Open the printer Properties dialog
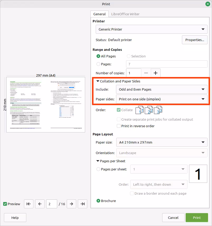The height and width of the screenshot is (226, 212). click(x=195, y=40)
